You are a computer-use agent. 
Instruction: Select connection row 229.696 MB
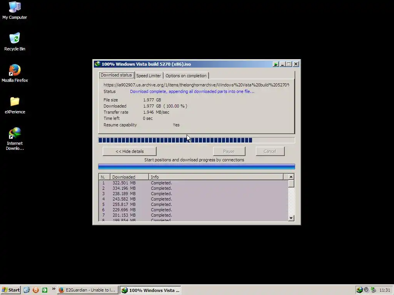[x=194, y=210]
